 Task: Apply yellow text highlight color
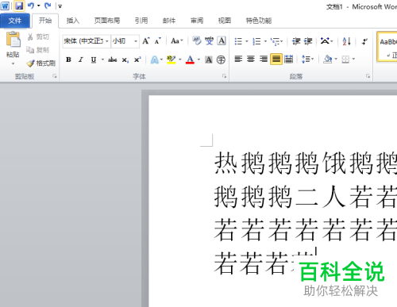click(172, 59)
